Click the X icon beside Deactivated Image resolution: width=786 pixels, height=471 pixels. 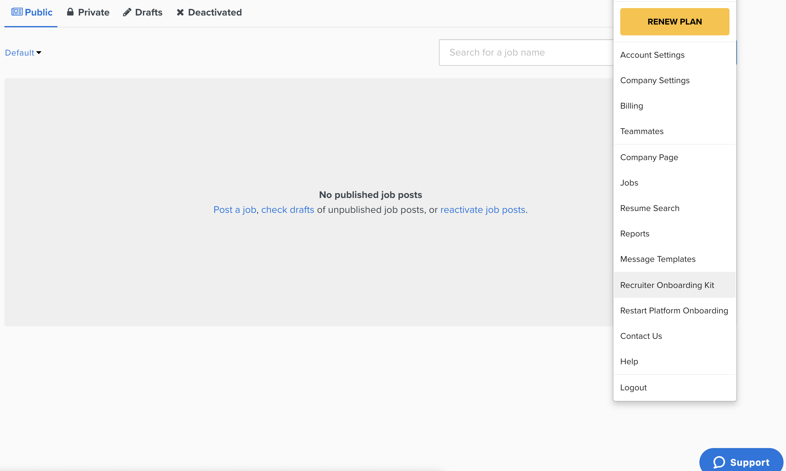pos(180,12)
